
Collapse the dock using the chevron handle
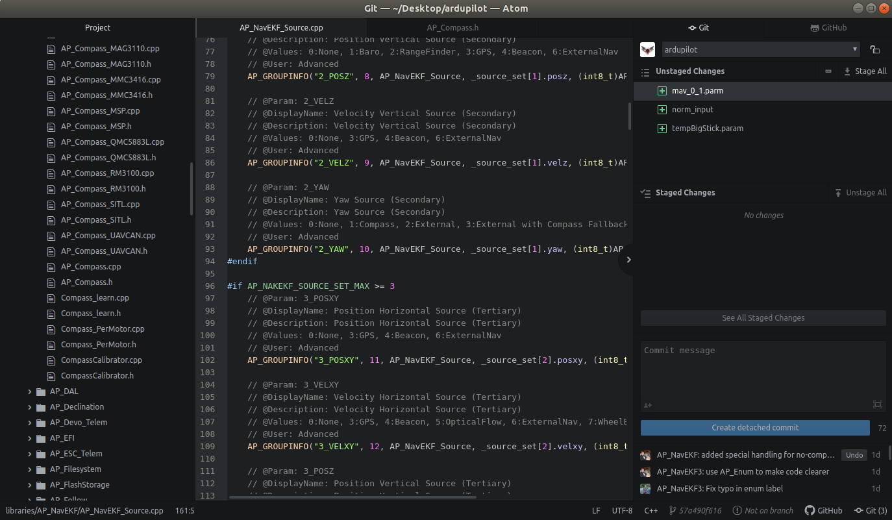tap(628, 260)
